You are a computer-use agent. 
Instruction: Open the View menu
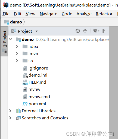point(30,14)
